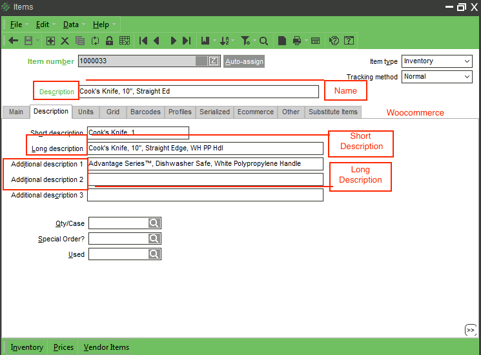The height and width of the screenshot is (355, 481).
Task: Open the print options dropdown arrow
Action: click(306, 41)
